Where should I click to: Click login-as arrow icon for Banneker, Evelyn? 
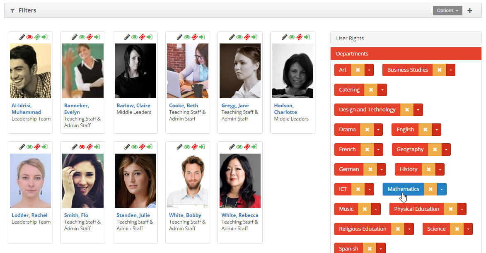tap(97, 37)
